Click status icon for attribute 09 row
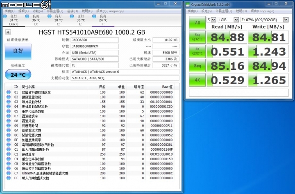This screenshot has width=295, height=194. [9, 125]
